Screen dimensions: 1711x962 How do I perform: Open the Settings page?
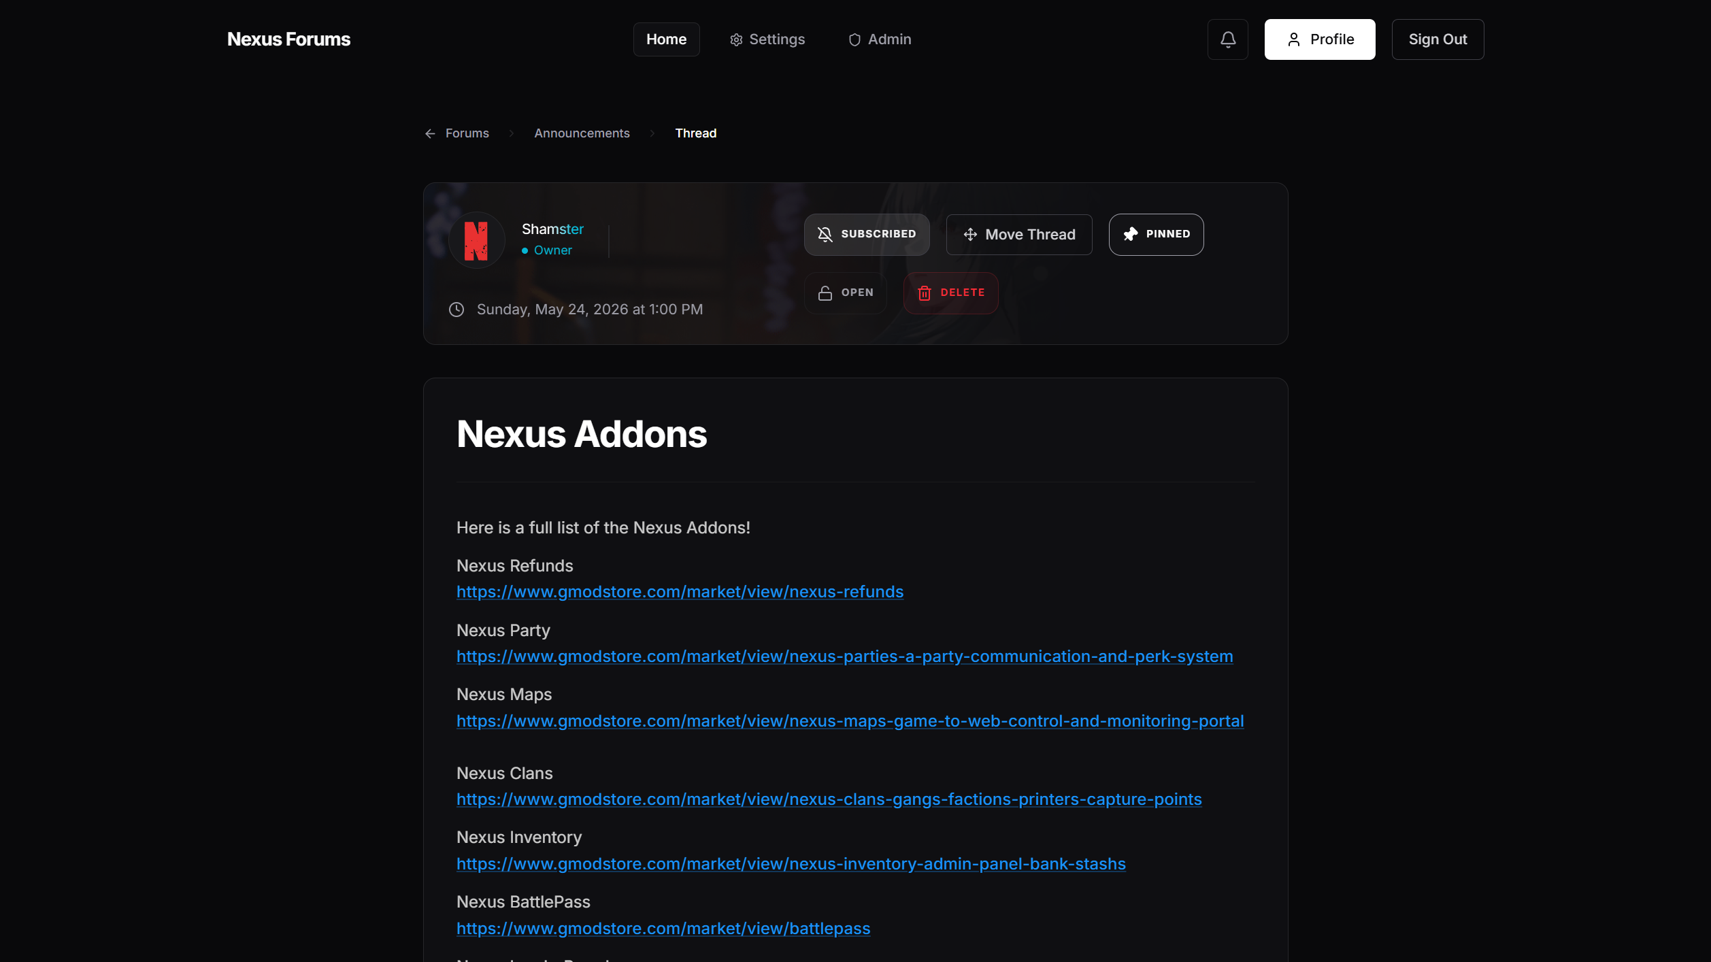click(767, 39)
